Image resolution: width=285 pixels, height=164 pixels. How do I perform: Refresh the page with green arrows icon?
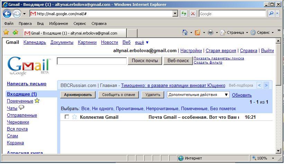(184, 13)
